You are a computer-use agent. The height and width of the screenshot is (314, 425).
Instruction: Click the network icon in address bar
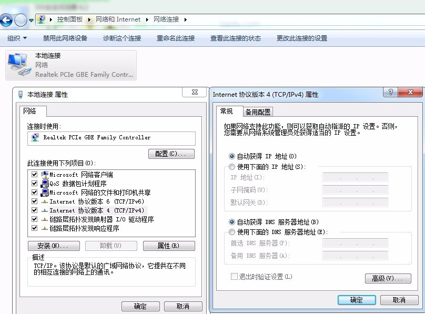pyautogui.click(x=41, y=19)
